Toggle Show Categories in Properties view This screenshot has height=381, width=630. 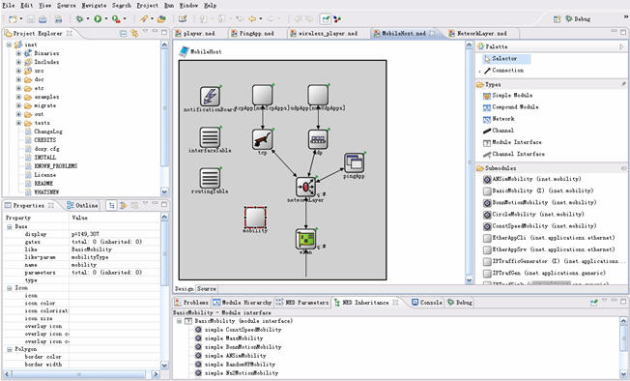(x=112, y=205)
